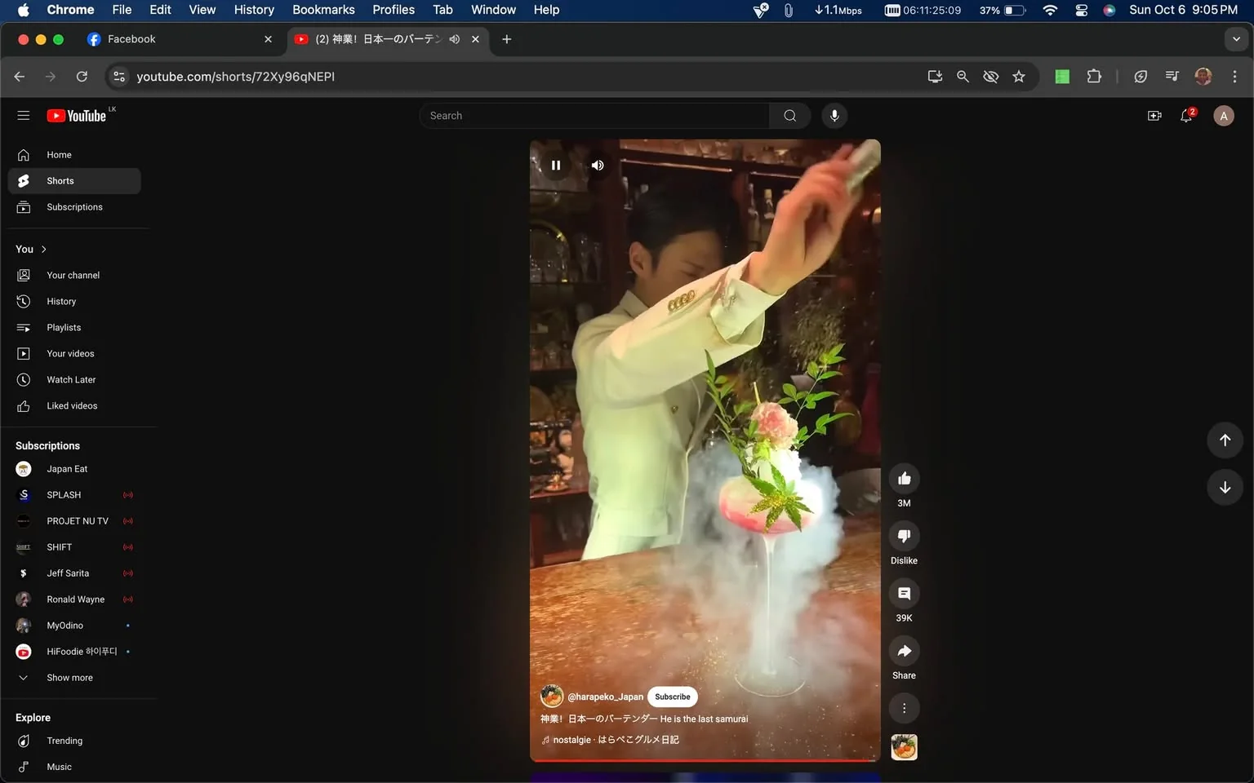
Task: Open the media control icon in Chrome toolbar
Action: 1172,77
